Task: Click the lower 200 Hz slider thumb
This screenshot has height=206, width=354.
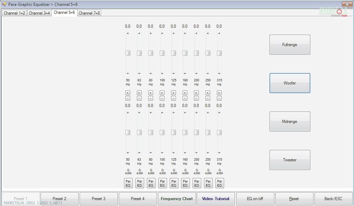Action: 196,132
